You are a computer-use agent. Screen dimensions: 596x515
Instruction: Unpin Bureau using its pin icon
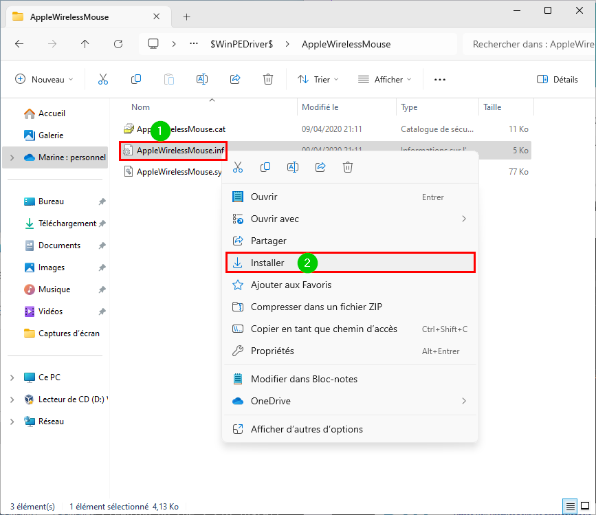tap(102, 201)
